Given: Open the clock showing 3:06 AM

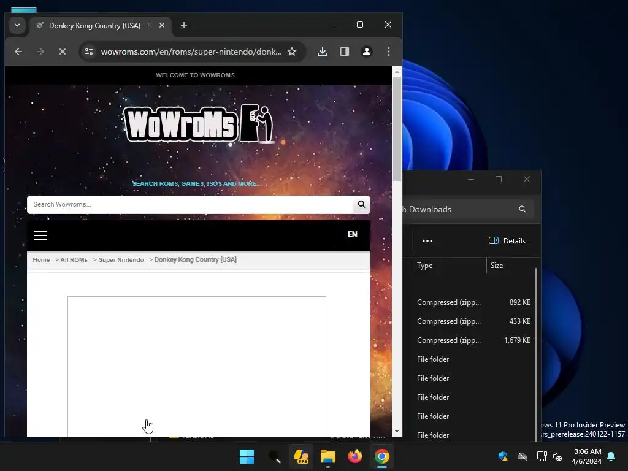Looking at the screenshot, I should pos(586,456).
